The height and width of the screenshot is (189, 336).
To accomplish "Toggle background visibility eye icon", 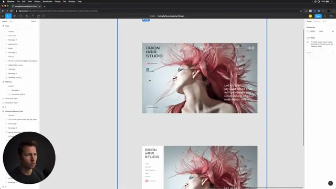I will coord(333,31).
